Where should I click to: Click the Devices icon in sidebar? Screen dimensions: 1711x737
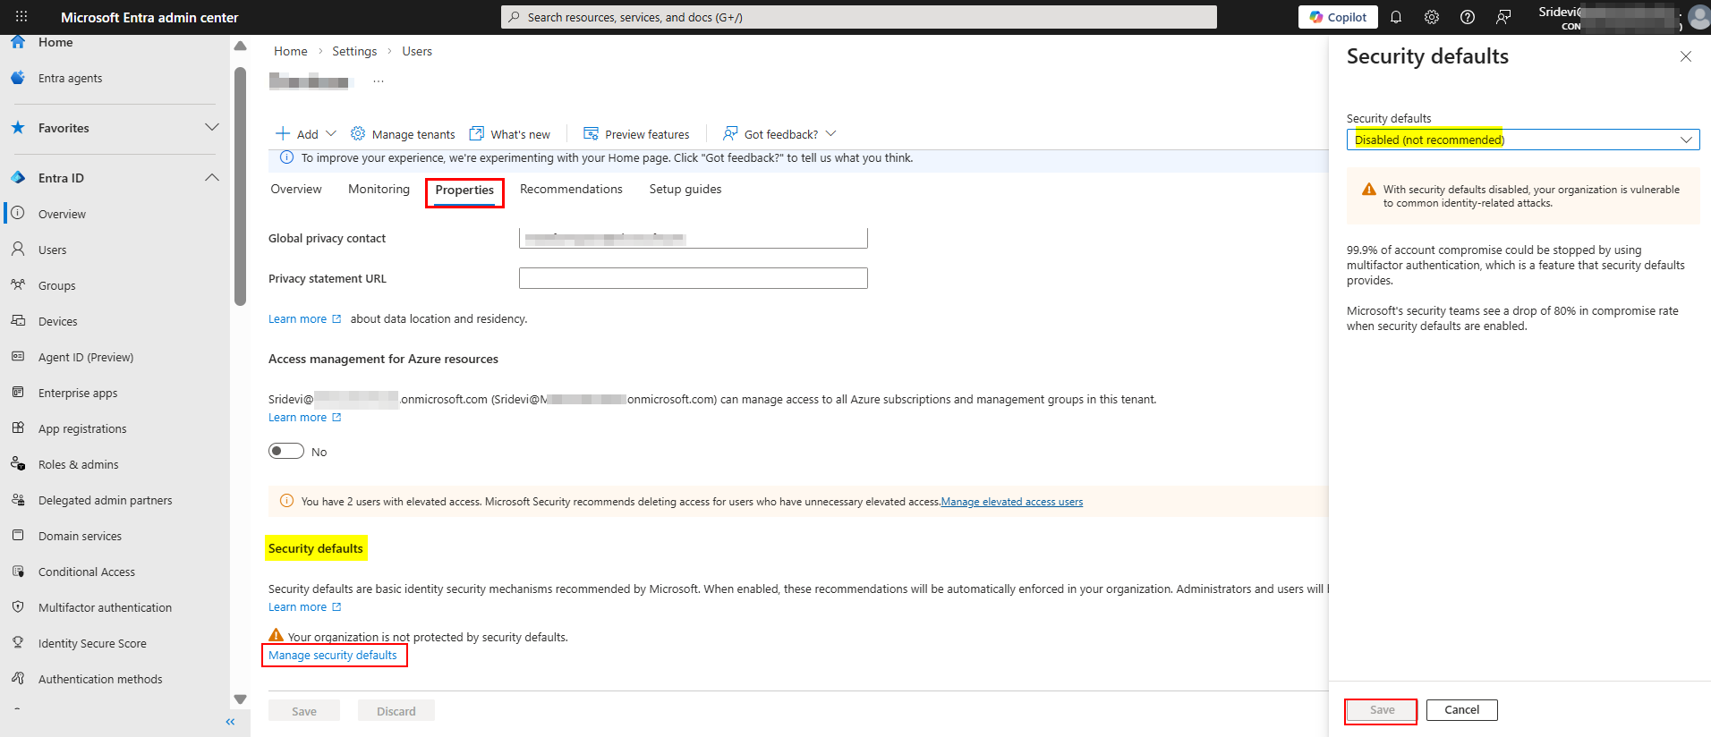(x=18, y=321)
